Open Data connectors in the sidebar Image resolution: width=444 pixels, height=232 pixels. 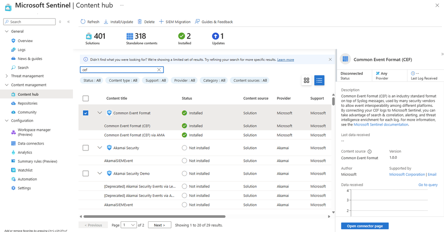pos(31,143)
